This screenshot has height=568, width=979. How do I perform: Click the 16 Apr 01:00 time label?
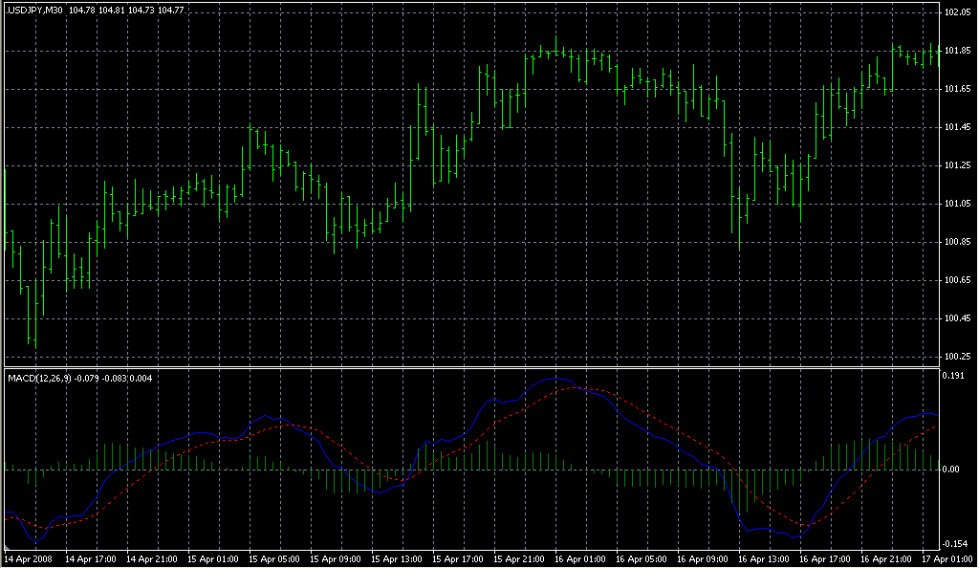click(580, 558)
